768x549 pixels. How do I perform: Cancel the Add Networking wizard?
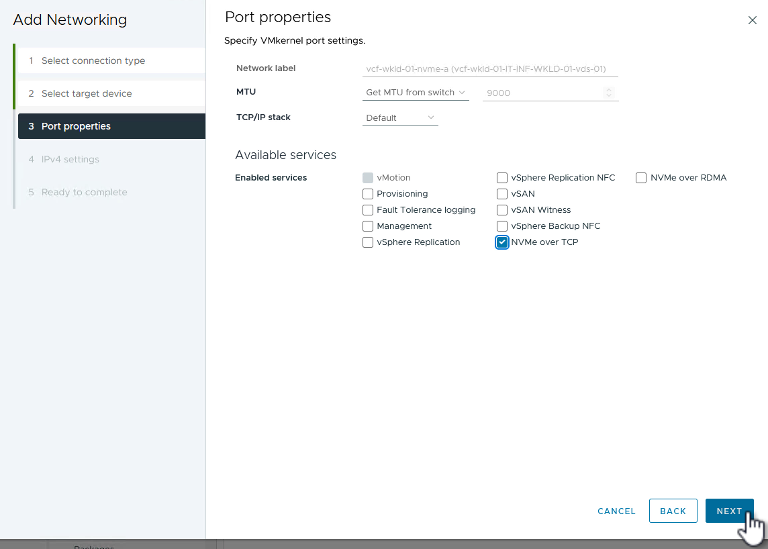(x=616, y=511)
